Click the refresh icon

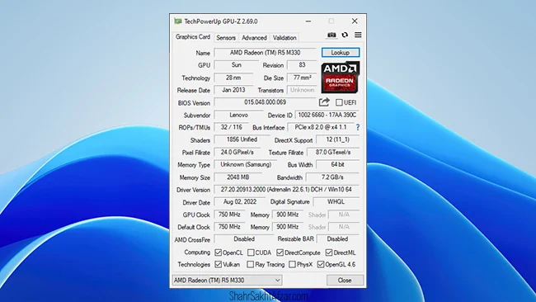(345, 35)
